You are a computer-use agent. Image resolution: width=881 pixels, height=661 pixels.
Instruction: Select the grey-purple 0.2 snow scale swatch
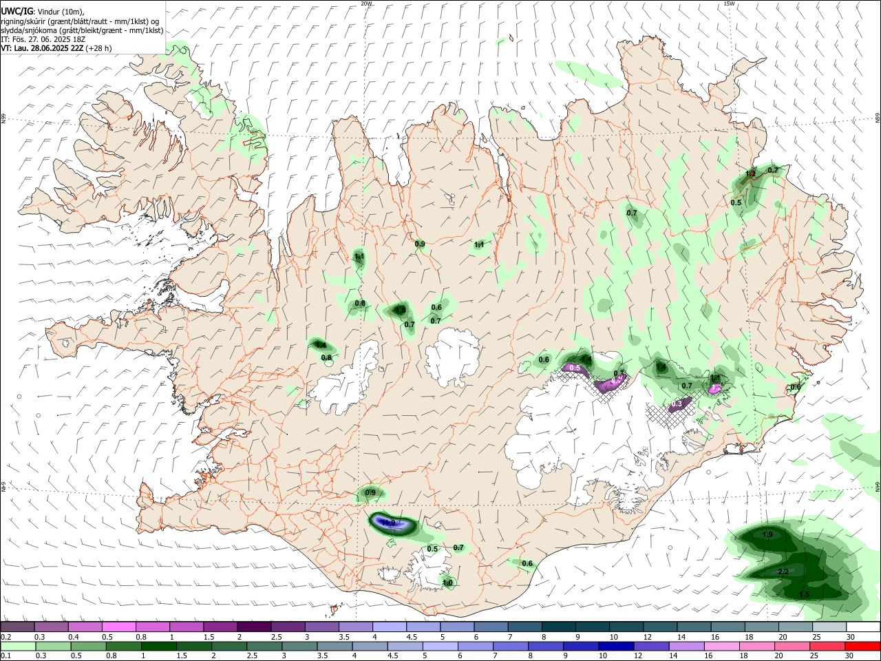[x=18, y=627]
